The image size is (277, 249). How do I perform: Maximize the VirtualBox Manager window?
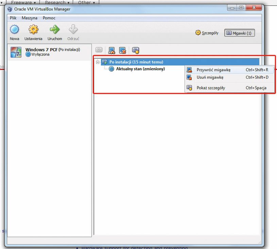click(x=241, y=7)
